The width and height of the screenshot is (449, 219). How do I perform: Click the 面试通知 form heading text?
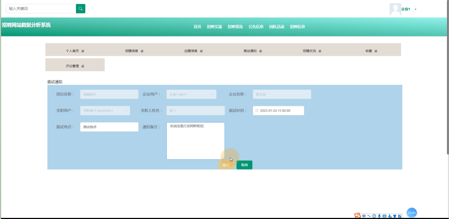pos(55,82)
